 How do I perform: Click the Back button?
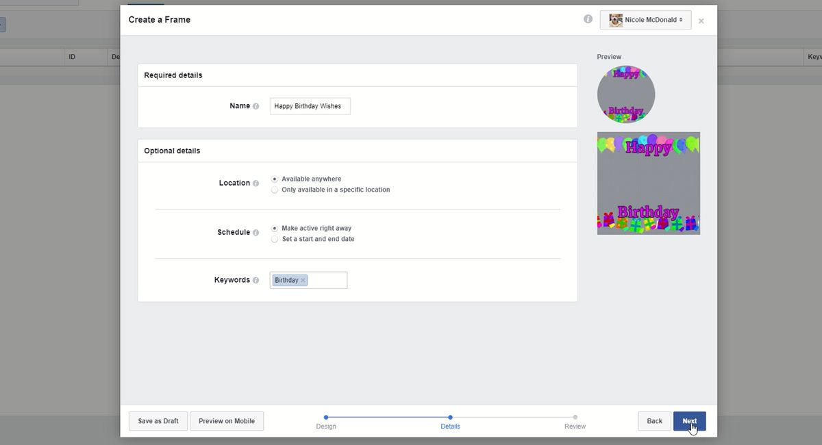pyautogui.click(x=654, y=421)
